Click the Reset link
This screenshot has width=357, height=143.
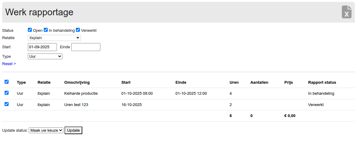(9, 64)
